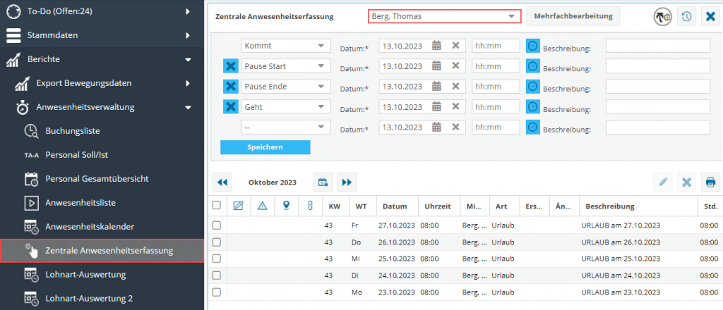
Task: Click the pencil edit icon
Action: click(x=663, y=182)
